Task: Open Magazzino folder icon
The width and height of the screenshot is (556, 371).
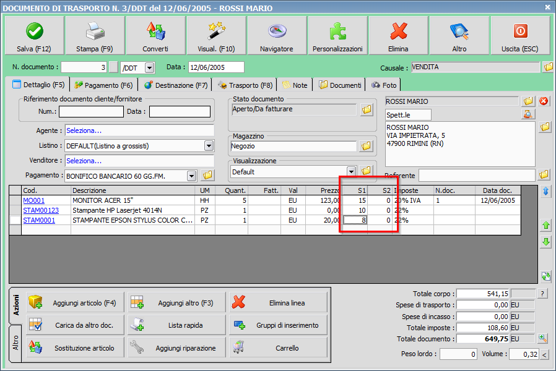Action: pos(366,146)
